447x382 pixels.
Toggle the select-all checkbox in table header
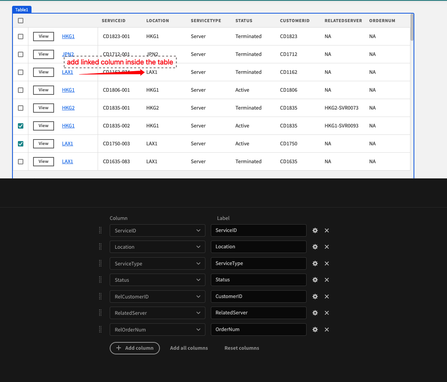tap(21, 21)
